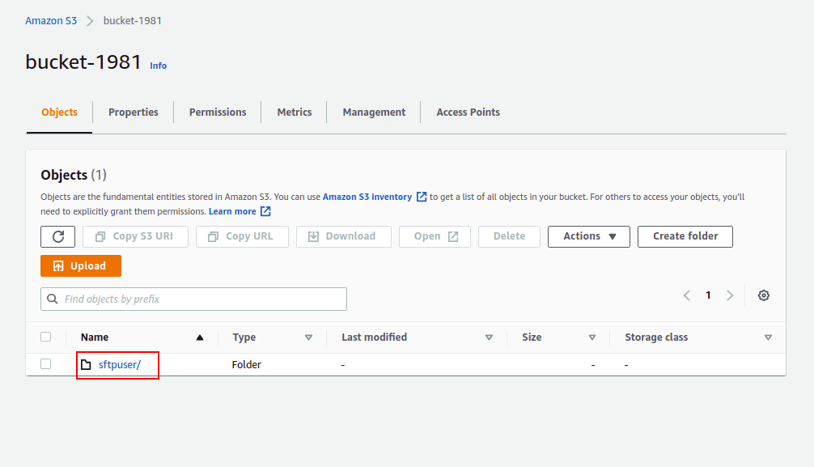
Task: Open external link icon after Amazon S3 inventory
Action: [422, 197]
